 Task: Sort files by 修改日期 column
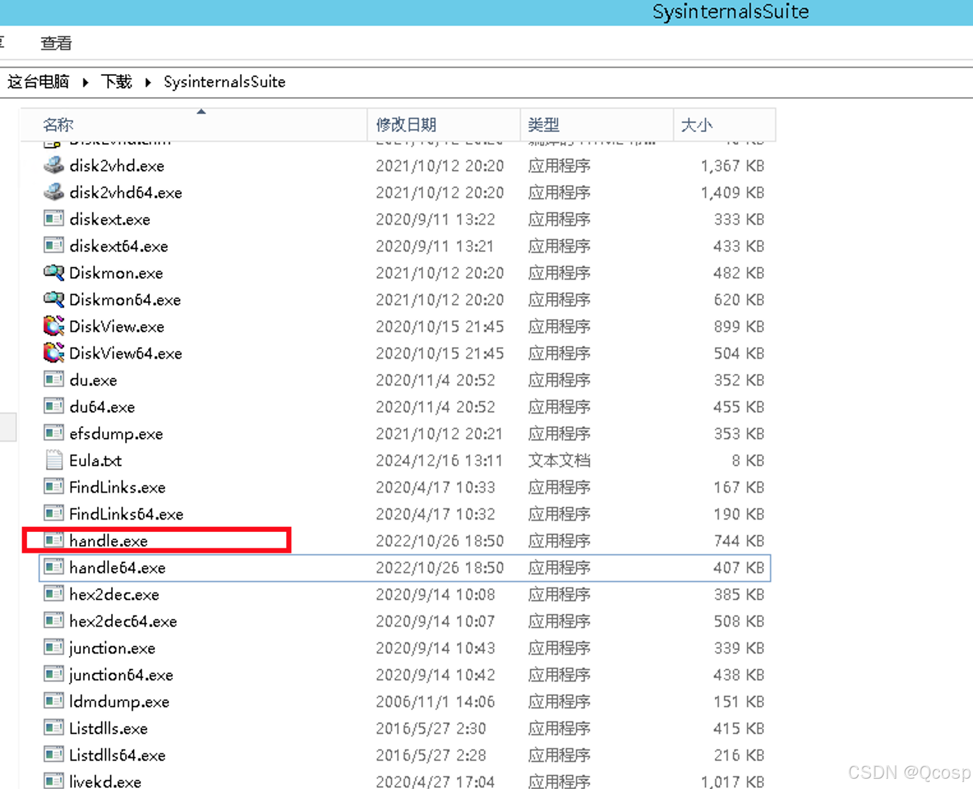tap(444, 124)
